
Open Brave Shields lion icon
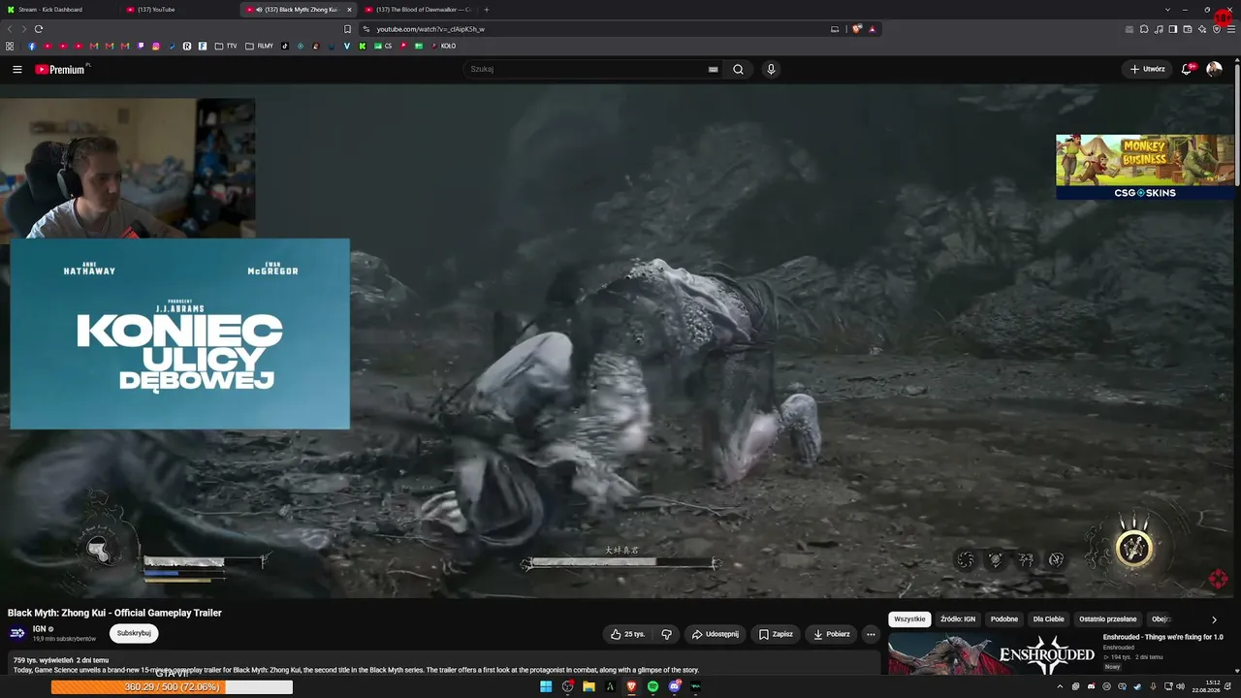point(857,29)
